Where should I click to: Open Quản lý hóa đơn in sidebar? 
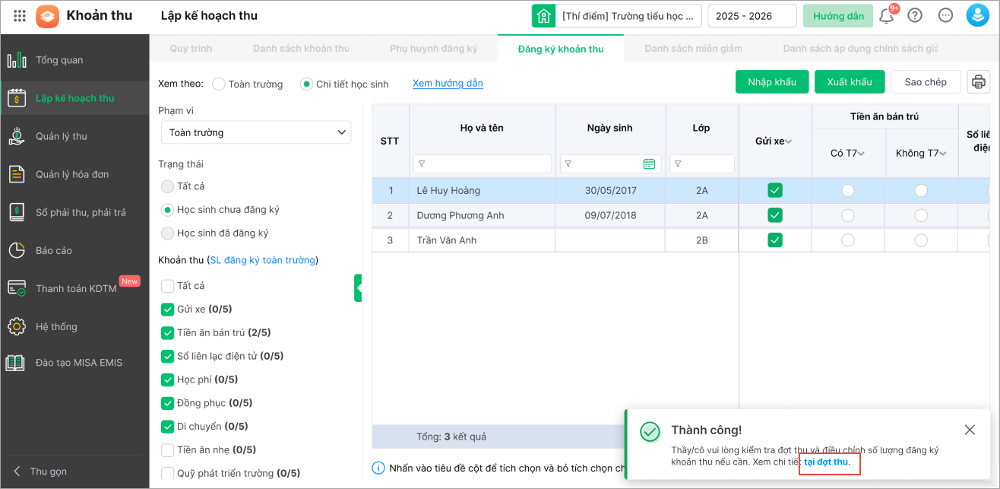[72, 174]
